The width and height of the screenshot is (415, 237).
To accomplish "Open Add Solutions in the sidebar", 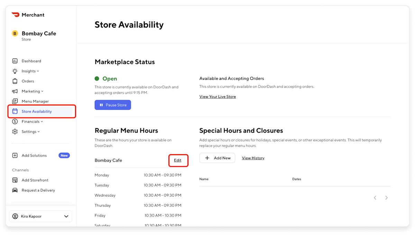I will point(34,155).
